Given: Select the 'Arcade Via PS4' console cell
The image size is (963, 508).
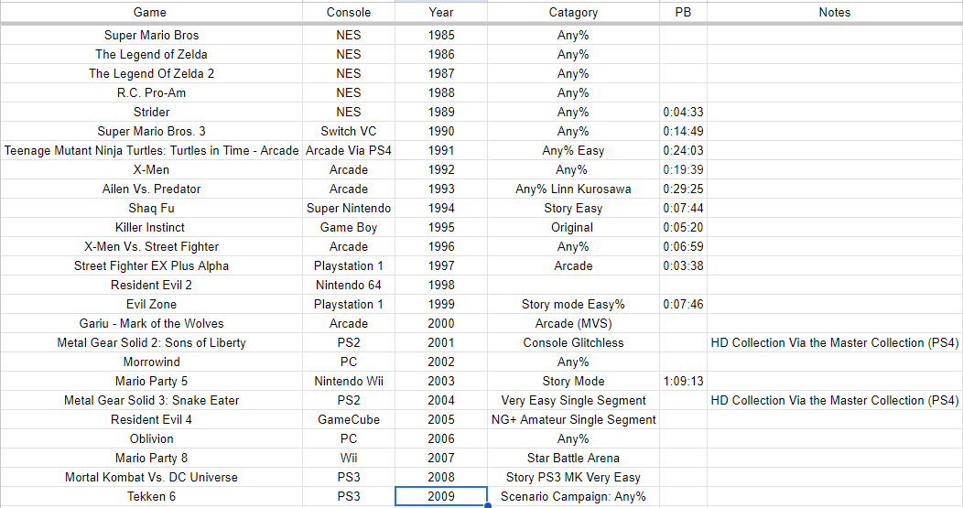Looking at the screenshot, I should [x=348, y=150].
